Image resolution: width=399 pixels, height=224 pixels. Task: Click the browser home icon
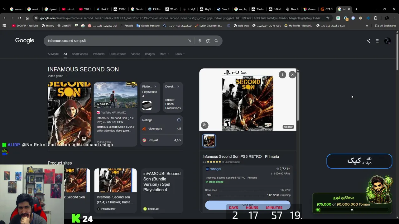27,18
